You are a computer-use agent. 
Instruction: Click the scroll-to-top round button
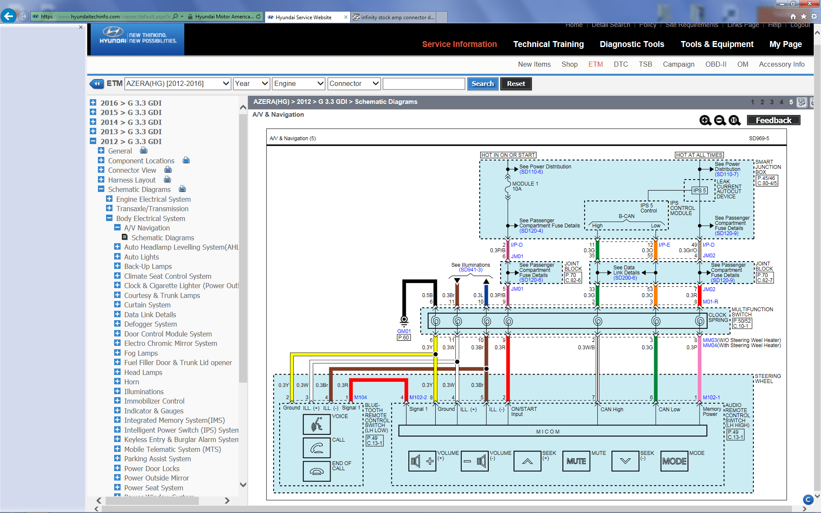(x=808, y=499)
